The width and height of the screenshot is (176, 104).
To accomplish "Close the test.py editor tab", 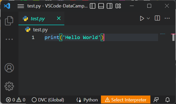I will [x=59, y=18].
